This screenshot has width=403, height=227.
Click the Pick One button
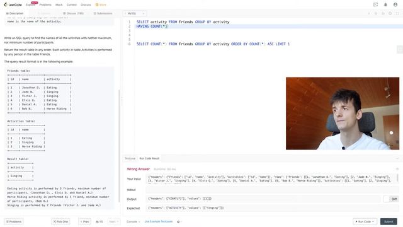(x=60, y=221)
